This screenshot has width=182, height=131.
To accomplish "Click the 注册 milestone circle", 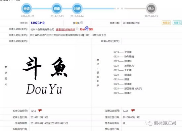I will [x=77, y=9].
